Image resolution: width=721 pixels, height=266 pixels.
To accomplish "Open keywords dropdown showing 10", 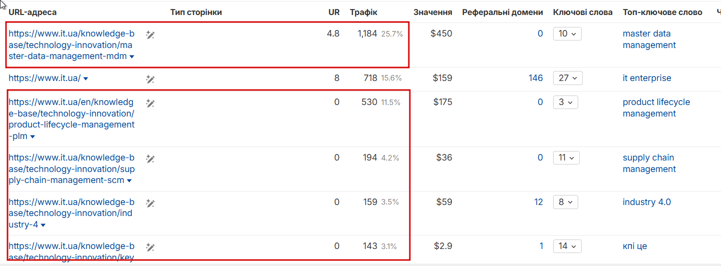I will click(567, 33).
